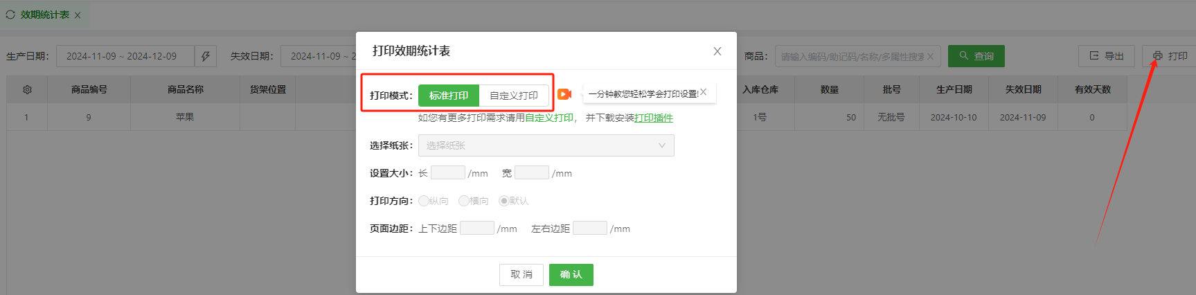Screen dimensions: 1196x295
Task: Select 标准打印 print mode
Action: tap(449, 96)
